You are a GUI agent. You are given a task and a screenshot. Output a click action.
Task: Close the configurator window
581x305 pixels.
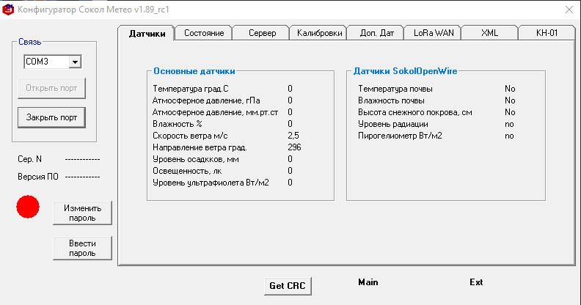(x=569, y=10)
